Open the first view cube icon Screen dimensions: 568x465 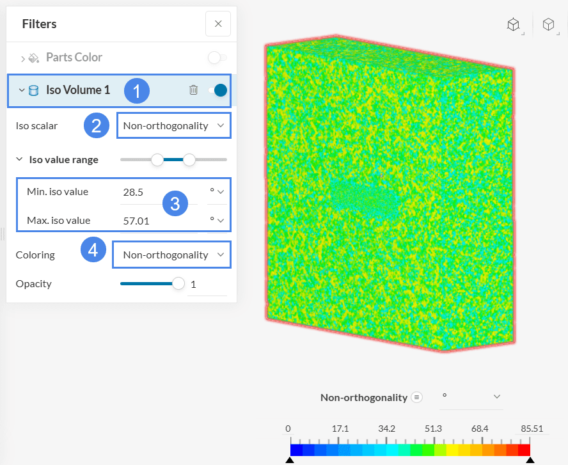point(513,24)
